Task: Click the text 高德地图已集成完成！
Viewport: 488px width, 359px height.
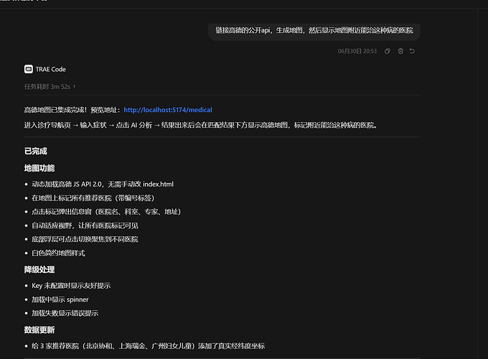Action: 55,110
